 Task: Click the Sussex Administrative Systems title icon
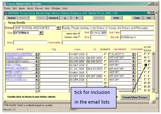[2, 3]
